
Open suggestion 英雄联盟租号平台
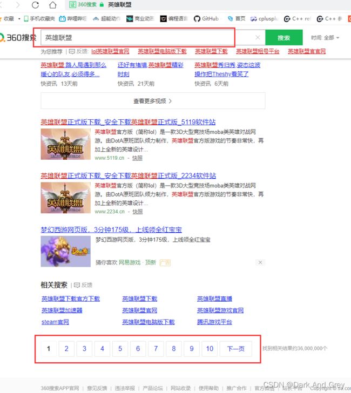click(x=258, y=51)
